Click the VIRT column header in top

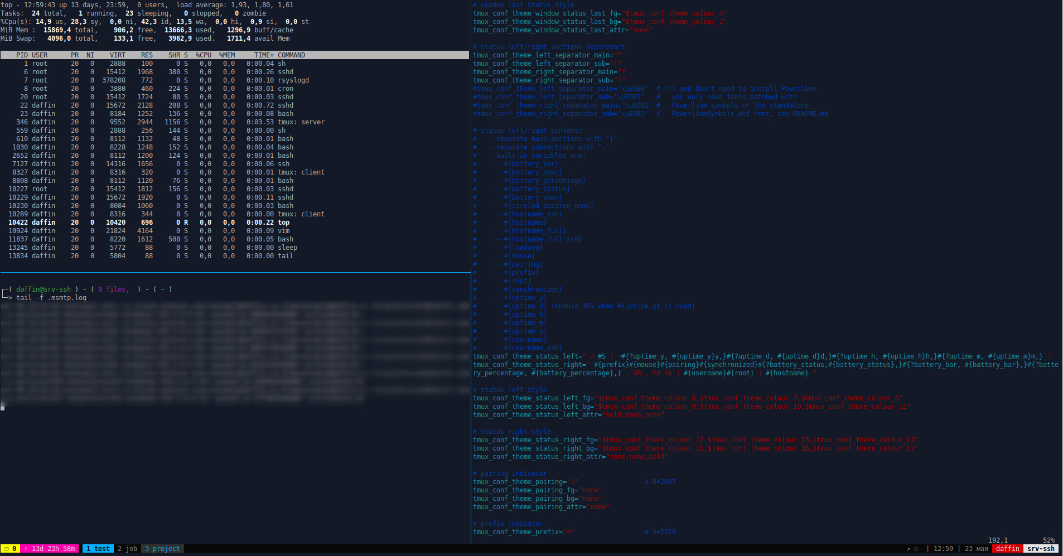(x=118, y=55)
